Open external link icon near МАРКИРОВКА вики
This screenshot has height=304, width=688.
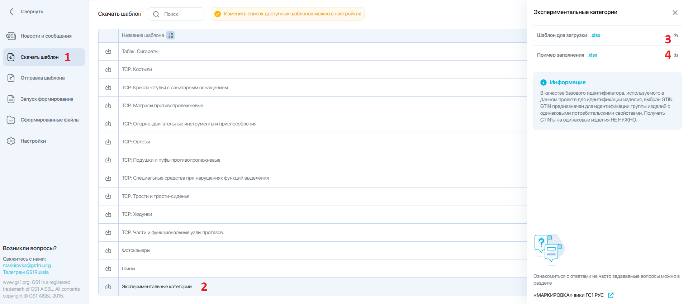[611, 295]
